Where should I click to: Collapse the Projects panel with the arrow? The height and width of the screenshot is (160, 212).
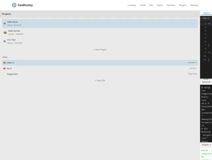tap(196, 14)
